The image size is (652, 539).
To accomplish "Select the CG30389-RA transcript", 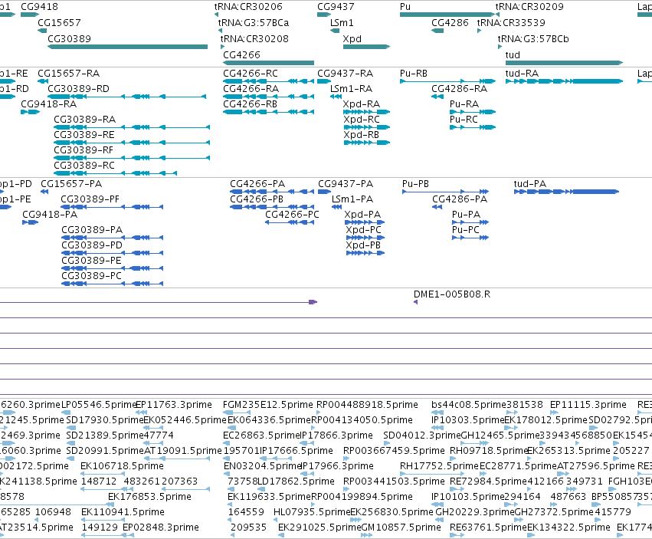I will click(132, 127).
